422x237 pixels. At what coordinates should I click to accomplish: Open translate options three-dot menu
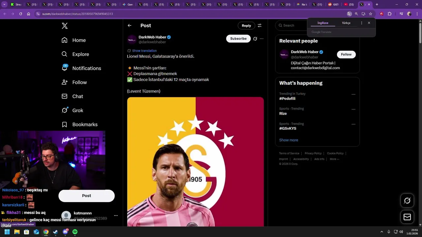[362, 23]
